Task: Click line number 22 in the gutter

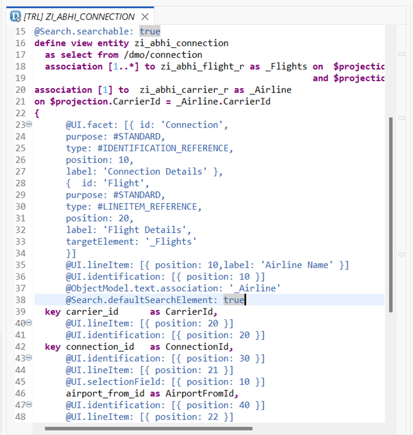Action: pos(20,113)
